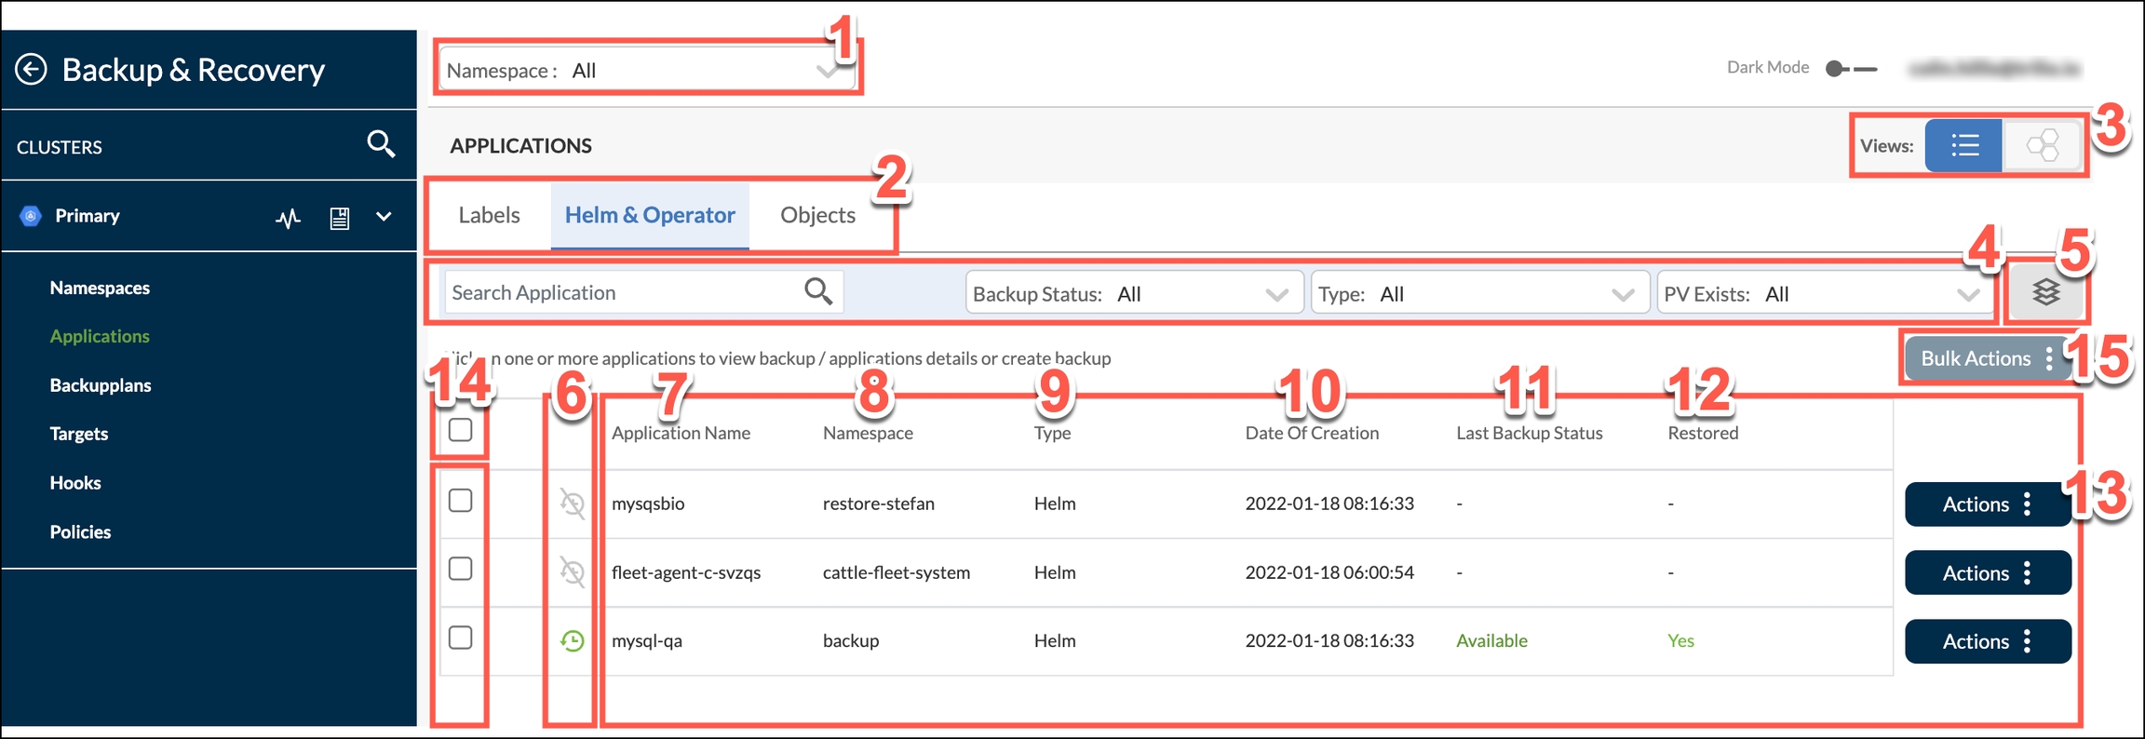Check the select-all applications checkbox
Image resolution: width=2145 pixels, height=739 pixels.
460,431
